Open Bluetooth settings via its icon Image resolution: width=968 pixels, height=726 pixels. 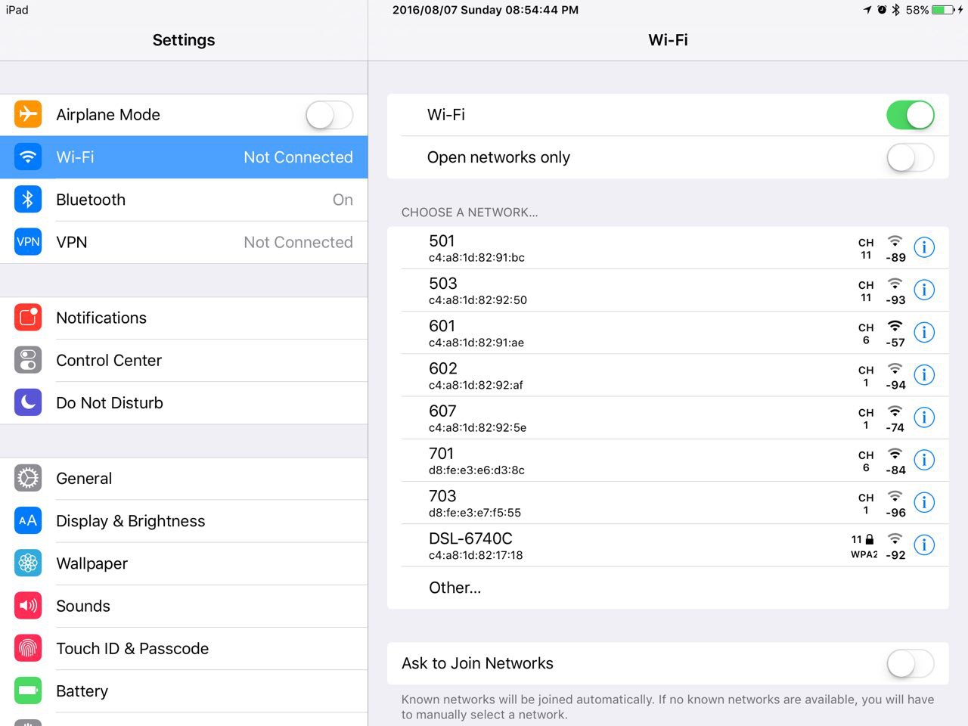tap(28, 200)
